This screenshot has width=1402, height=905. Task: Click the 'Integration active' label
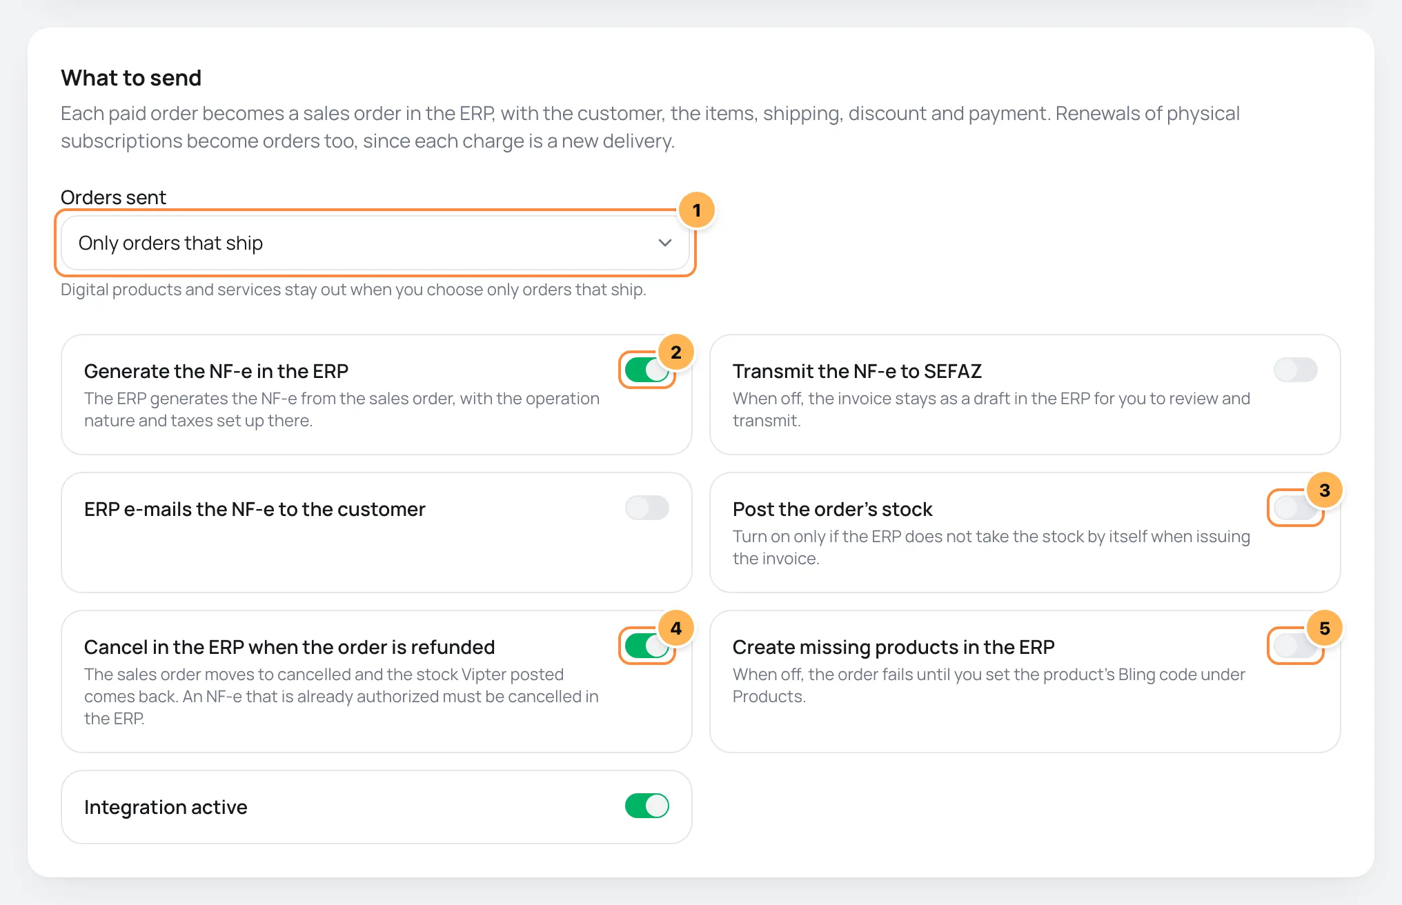(x=166, y=807)
